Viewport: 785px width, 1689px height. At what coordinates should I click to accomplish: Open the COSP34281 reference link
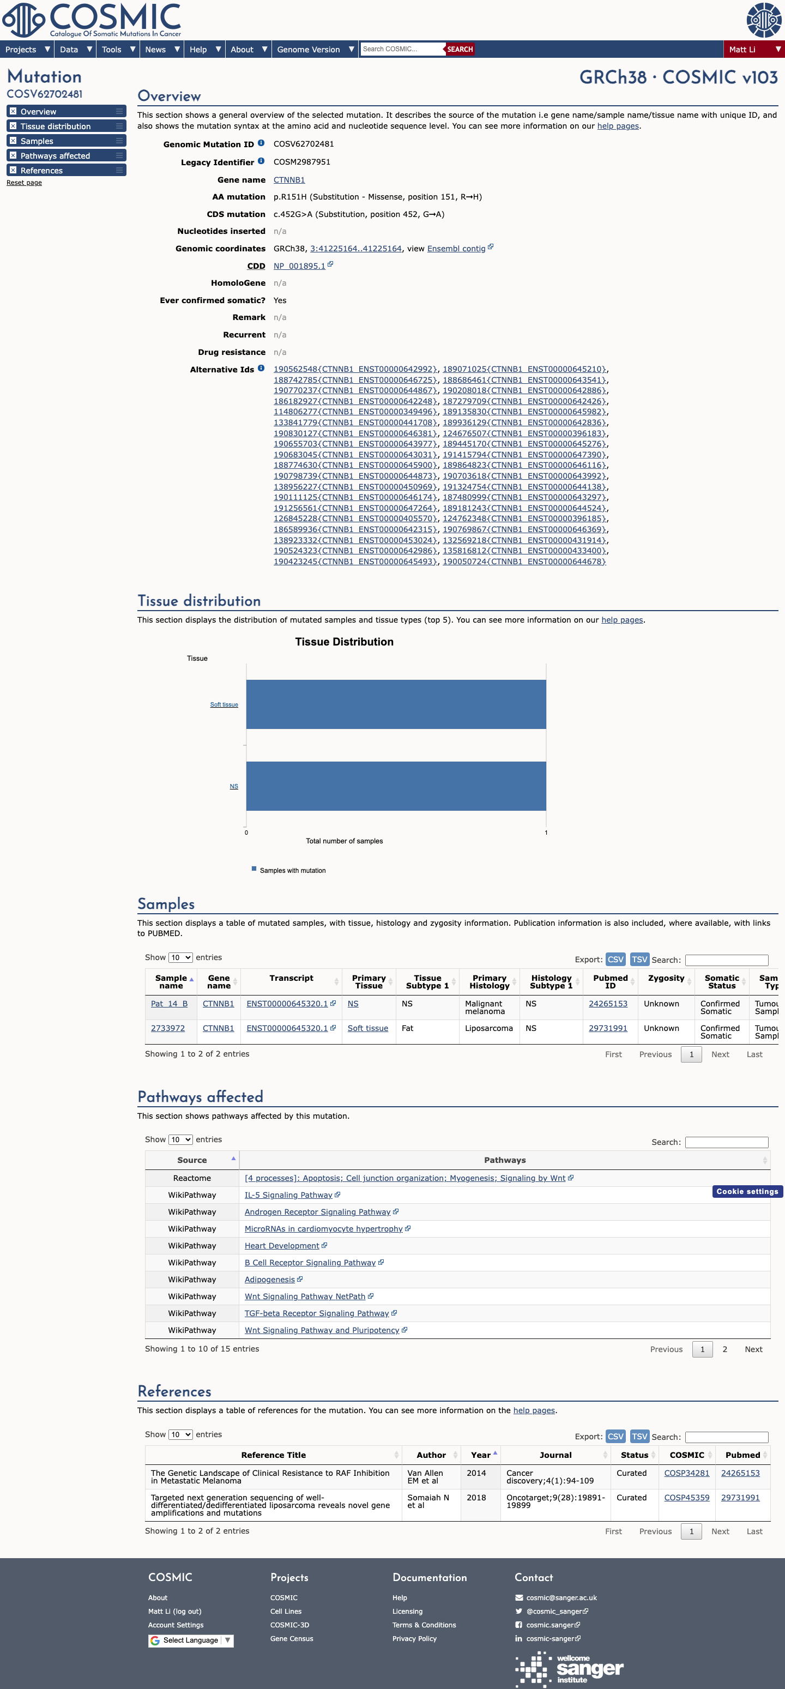(687, 1473)
